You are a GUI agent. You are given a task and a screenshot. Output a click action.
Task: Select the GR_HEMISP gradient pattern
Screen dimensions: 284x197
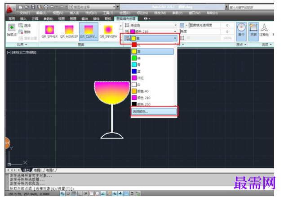(69, 31)
